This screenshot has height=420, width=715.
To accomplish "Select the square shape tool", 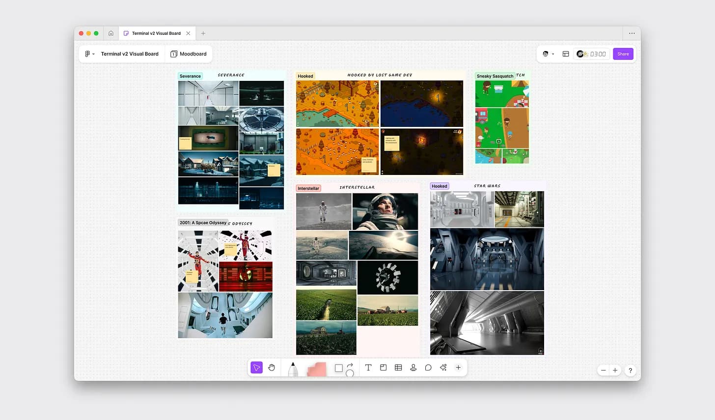I will pyautogui.click(x=338, y=368).
